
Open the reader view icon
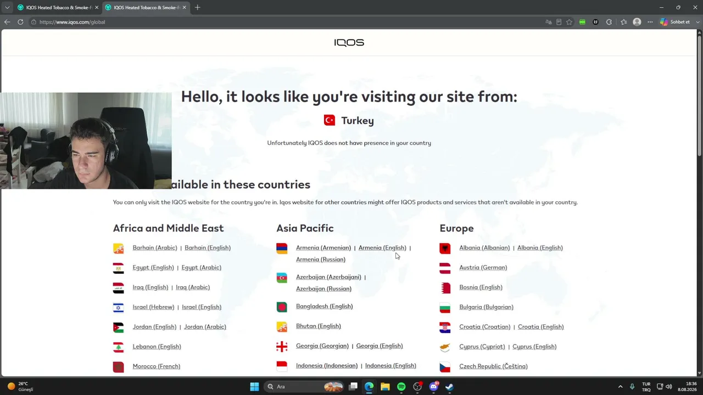coord(559,22)
